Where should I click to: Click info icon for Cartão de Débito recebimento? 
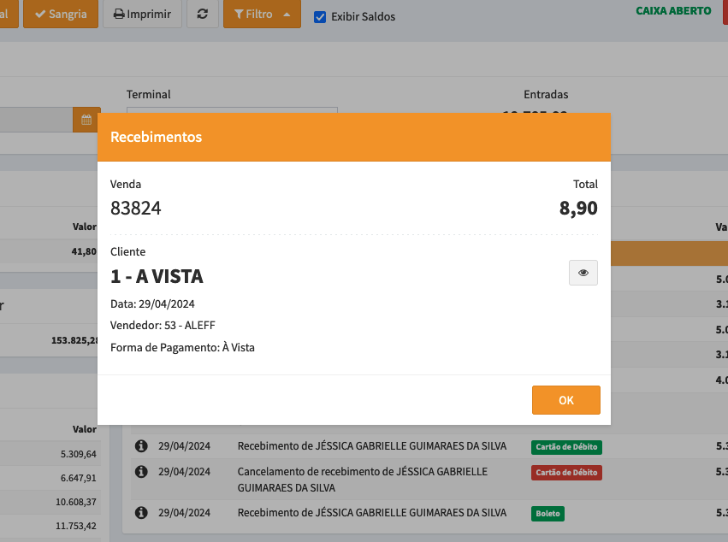pyautogui.click(x=142, y=446)
